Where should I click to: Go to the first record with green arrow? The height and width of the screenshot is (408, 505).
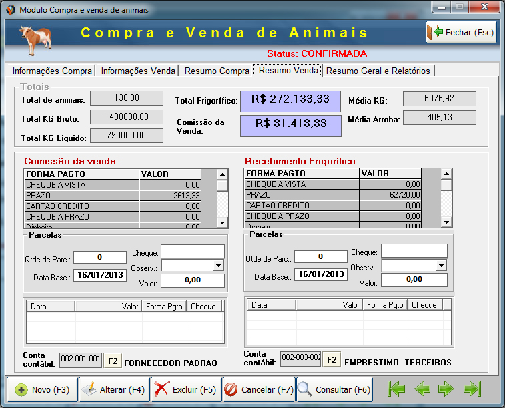(x=396, y=389)
